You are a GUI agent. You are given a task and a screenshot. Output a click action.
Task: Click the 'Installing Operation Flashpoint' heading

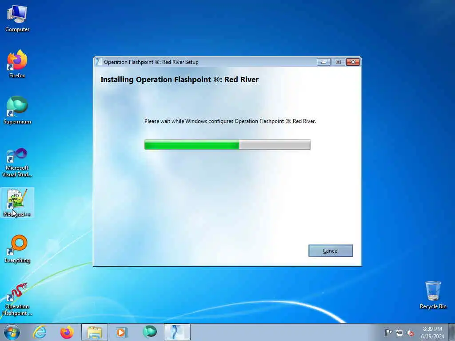(180, 80)
